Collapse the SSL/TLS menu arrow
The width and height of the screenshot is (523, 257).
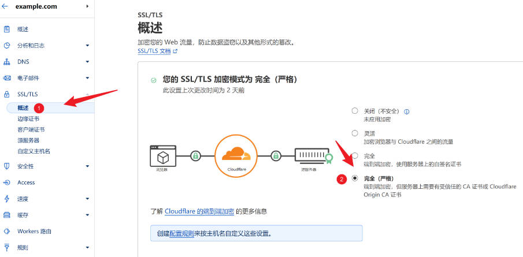[87, 94]
